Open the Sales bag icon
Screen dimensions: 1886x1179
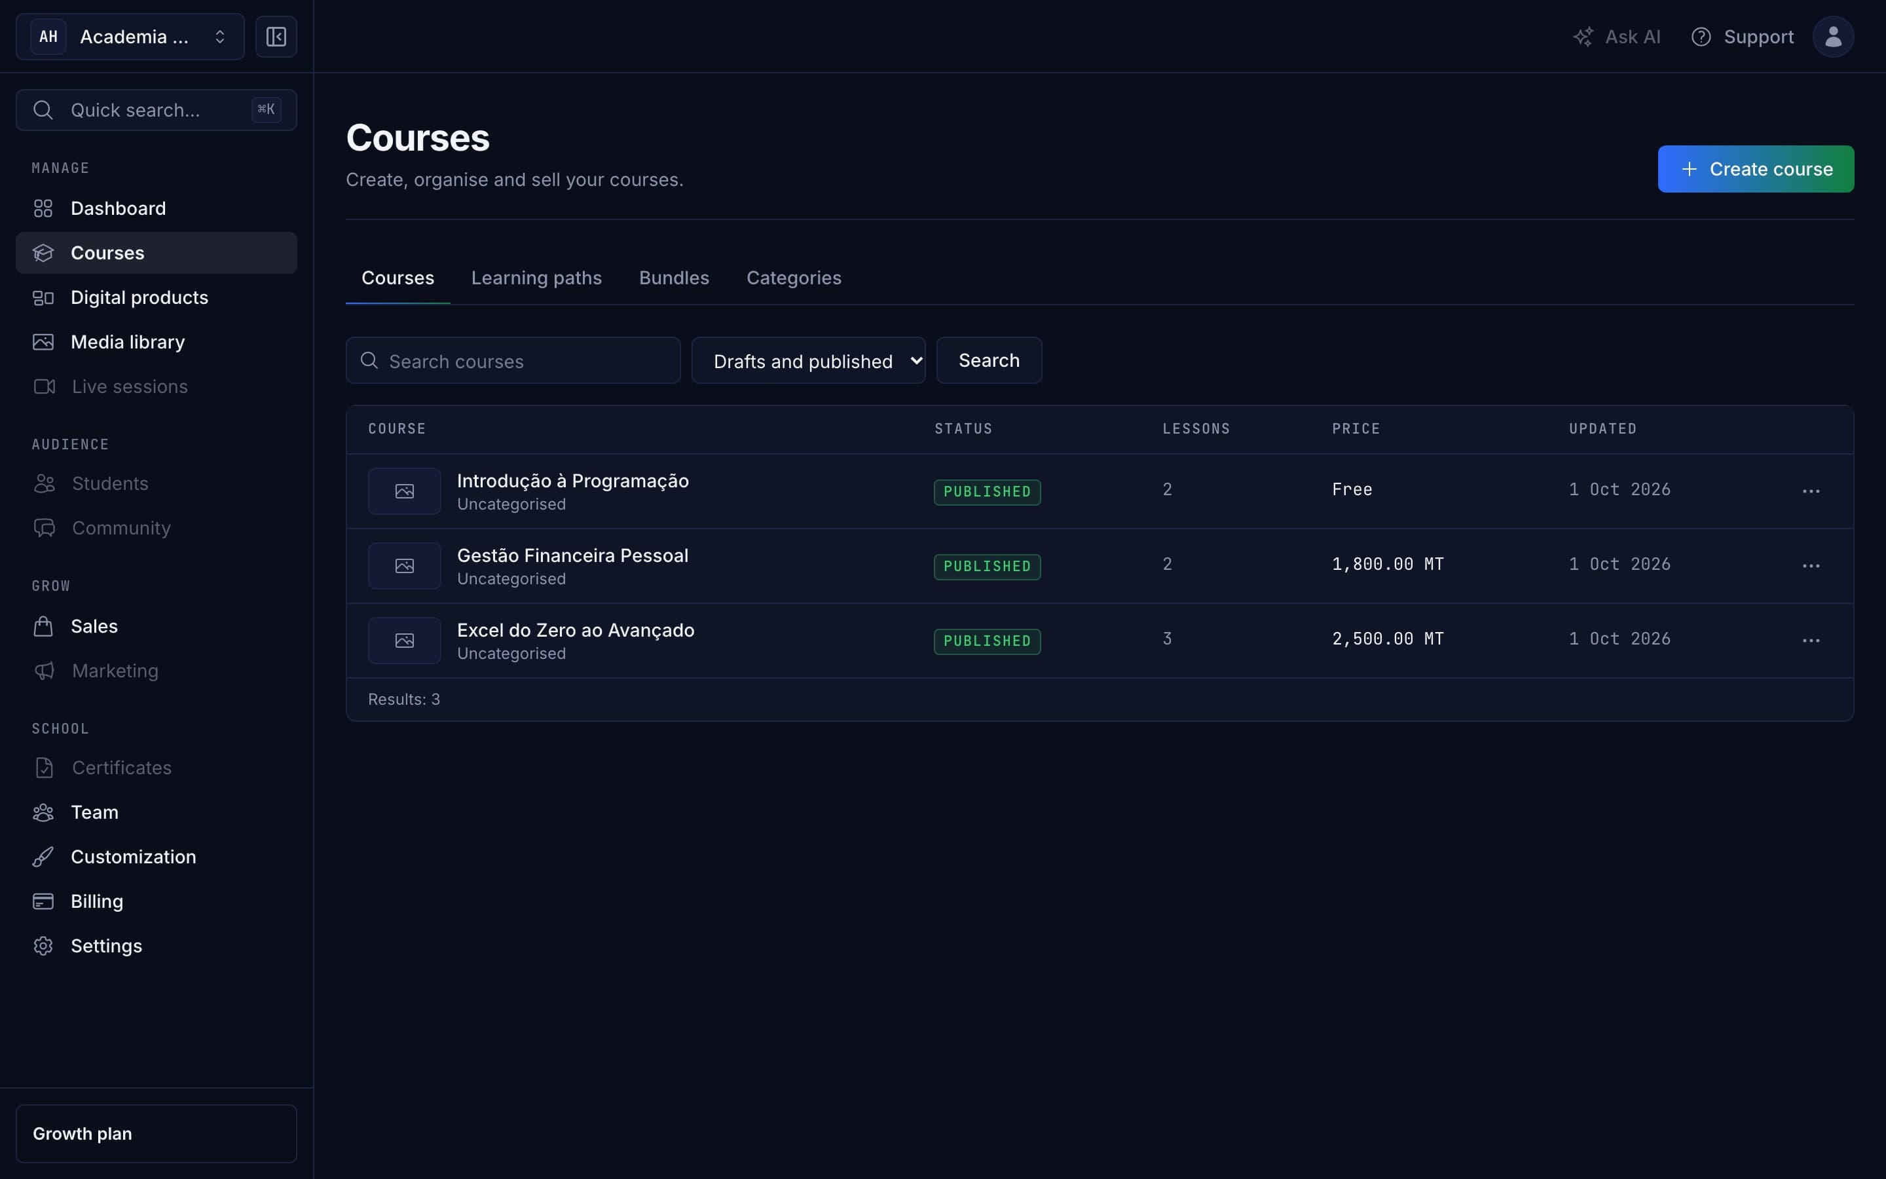43,626
